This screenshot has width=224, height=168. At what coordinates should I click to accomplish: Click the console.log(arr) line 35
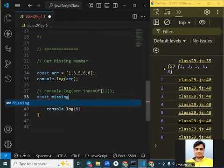[57, 79]
